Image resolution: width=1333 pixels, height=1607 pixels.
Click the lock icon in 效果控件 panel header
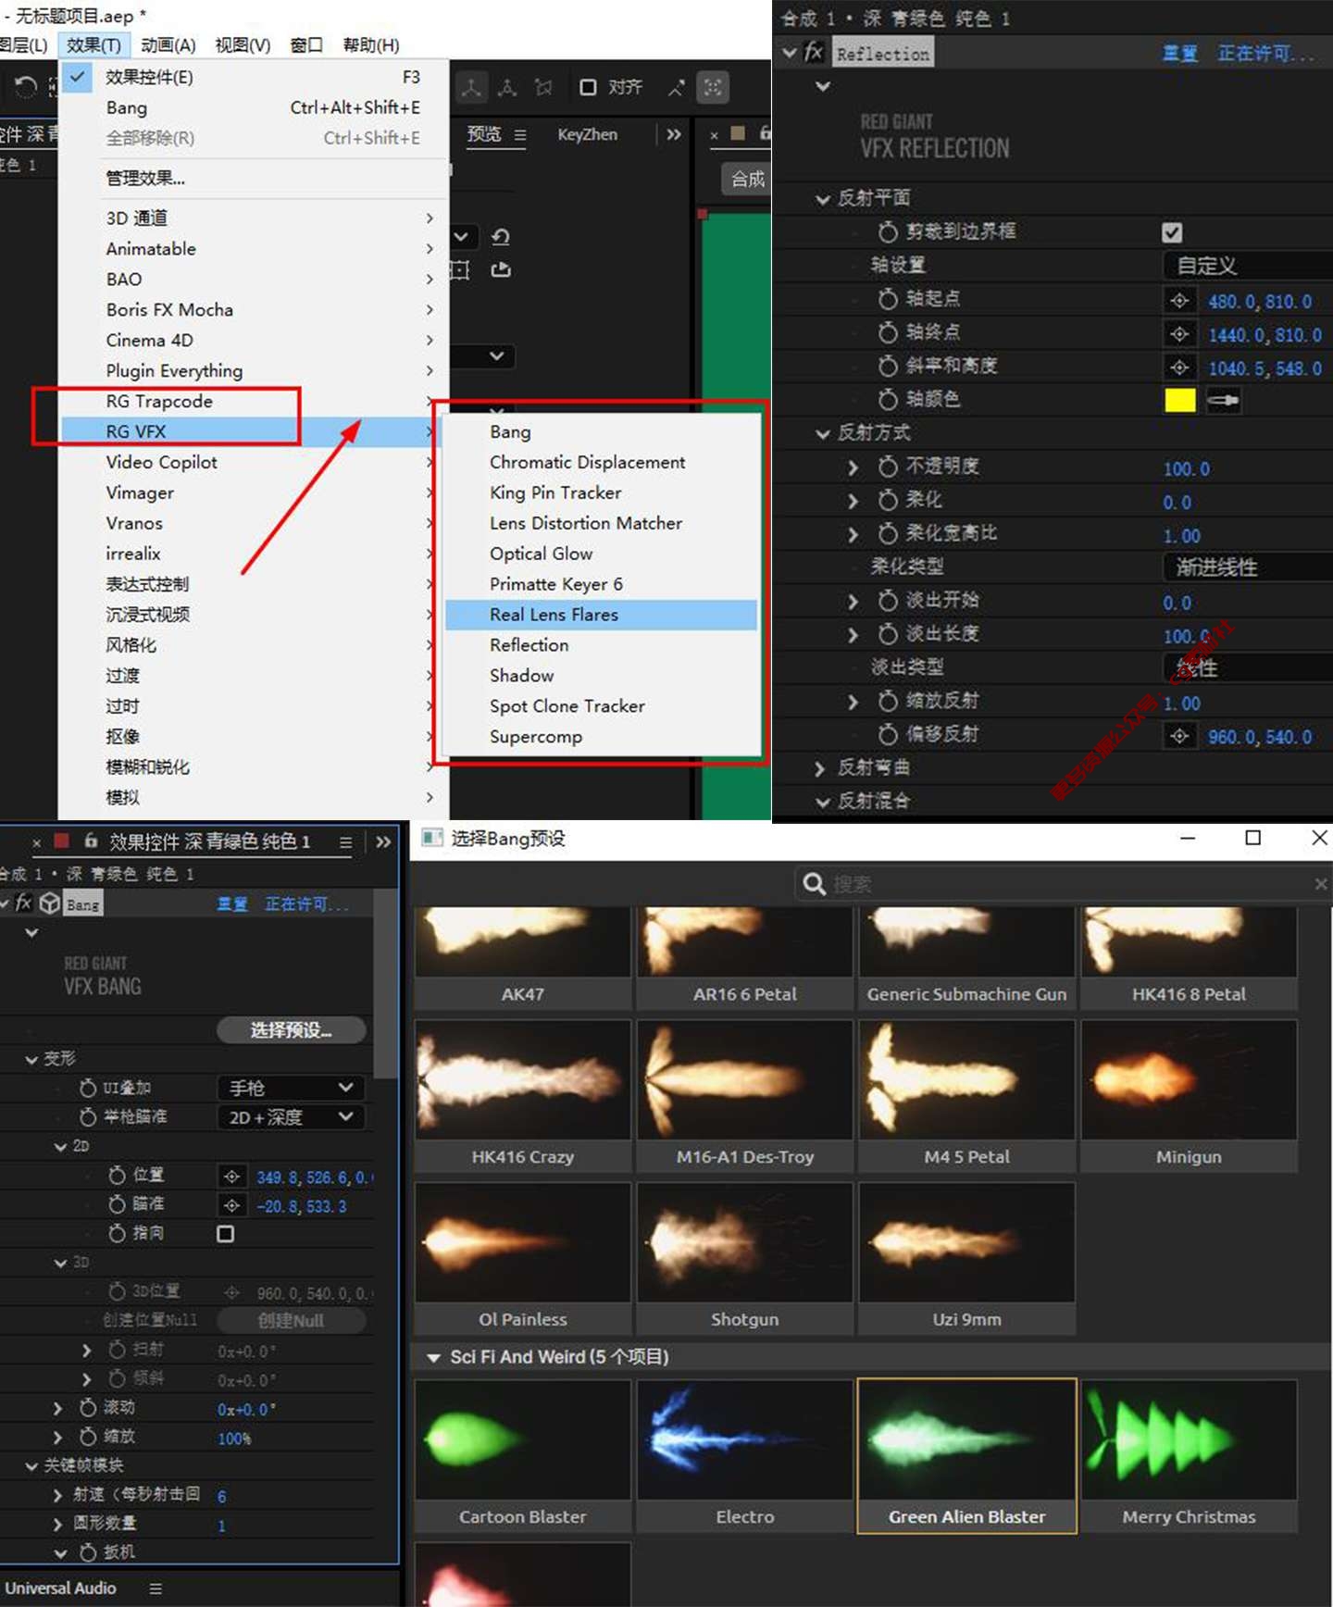(x=91, y=841)
